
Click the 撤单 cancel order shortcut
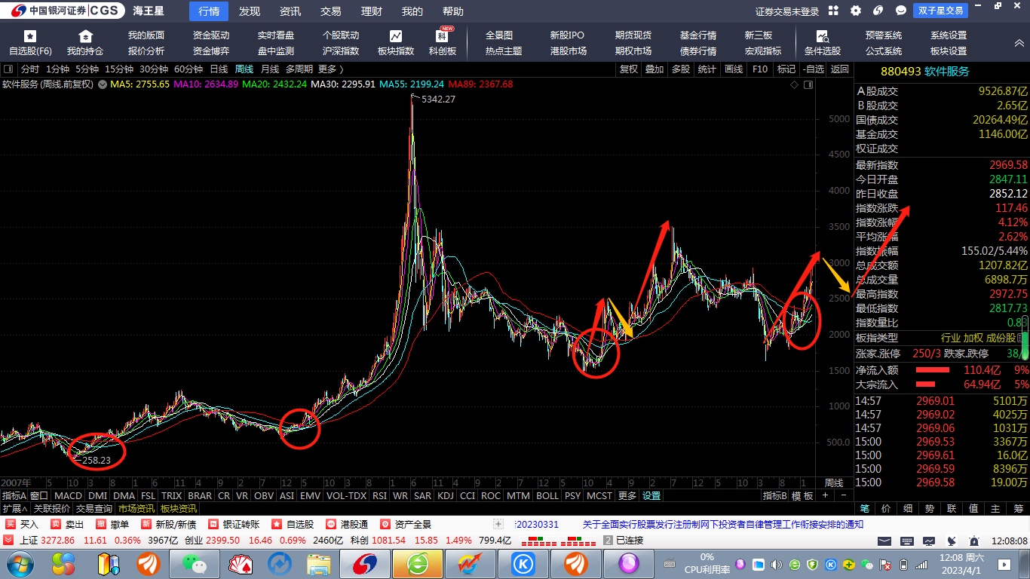coord(112,524)
